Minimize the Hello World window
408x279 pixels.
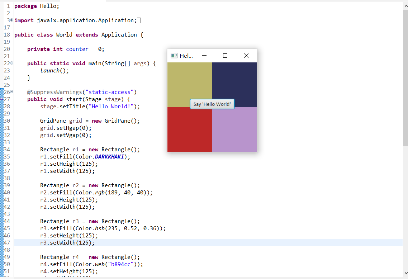[x=204, y=56]
